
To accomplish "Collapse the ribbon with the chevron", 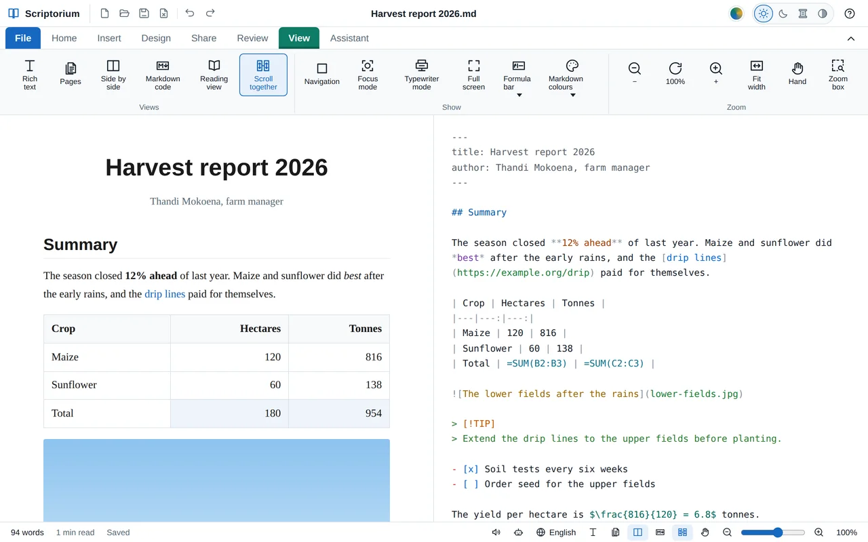I will pyautogui.click(x=851, y=39).
